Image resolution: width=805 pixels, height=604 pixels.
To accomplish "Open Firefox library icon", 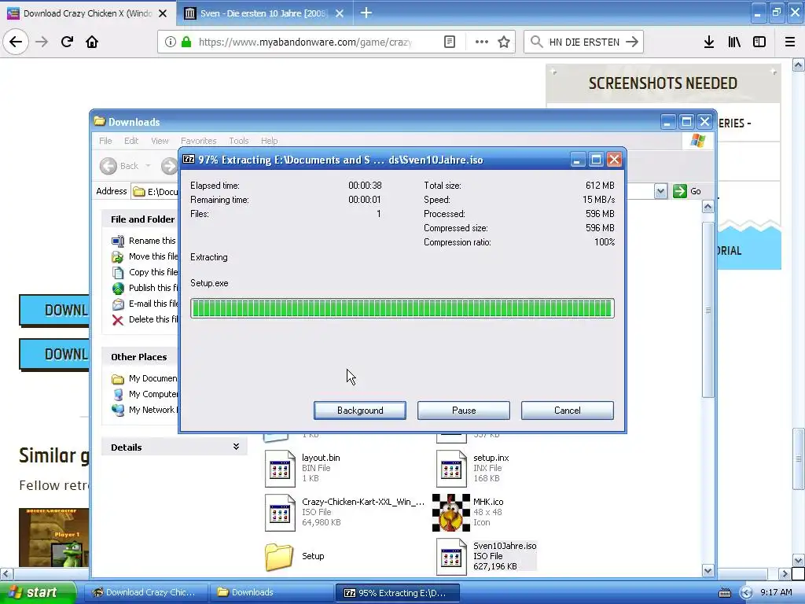I will coord(734,42).
